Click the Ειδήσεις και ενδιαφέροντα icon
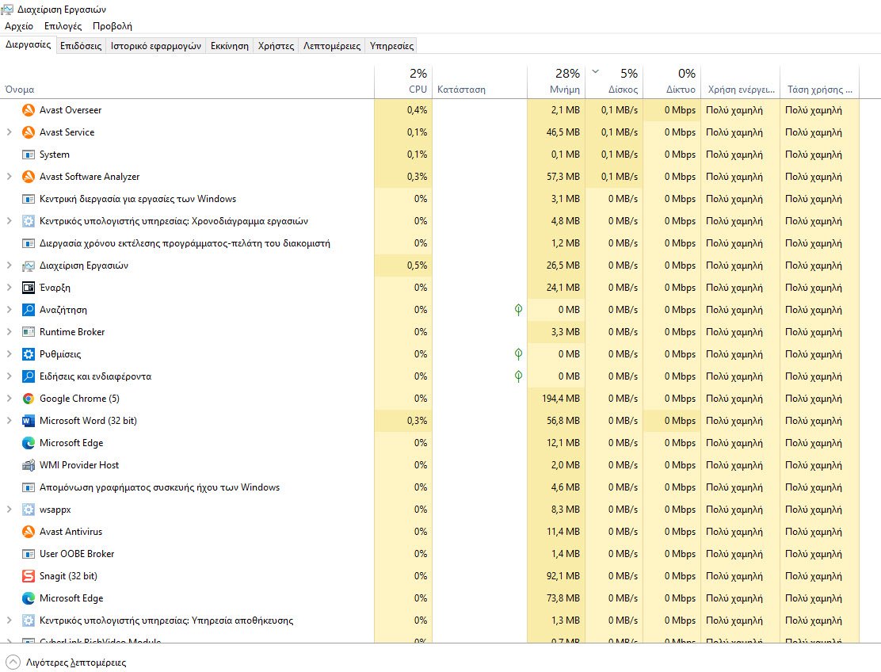 (x=28, y=376)
